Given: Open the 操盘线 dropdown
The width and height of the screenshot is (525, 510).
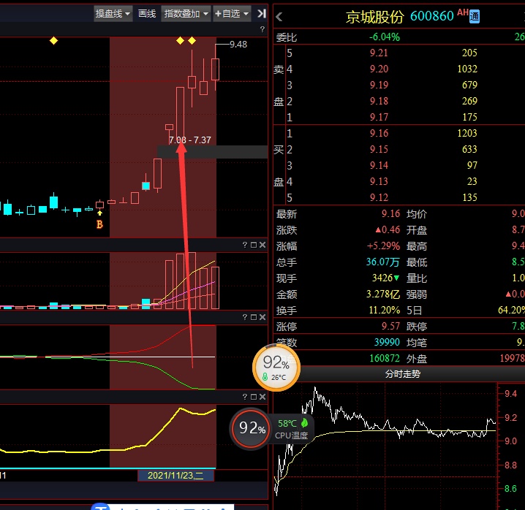Looking at the screenshot, I should [113, 13].
